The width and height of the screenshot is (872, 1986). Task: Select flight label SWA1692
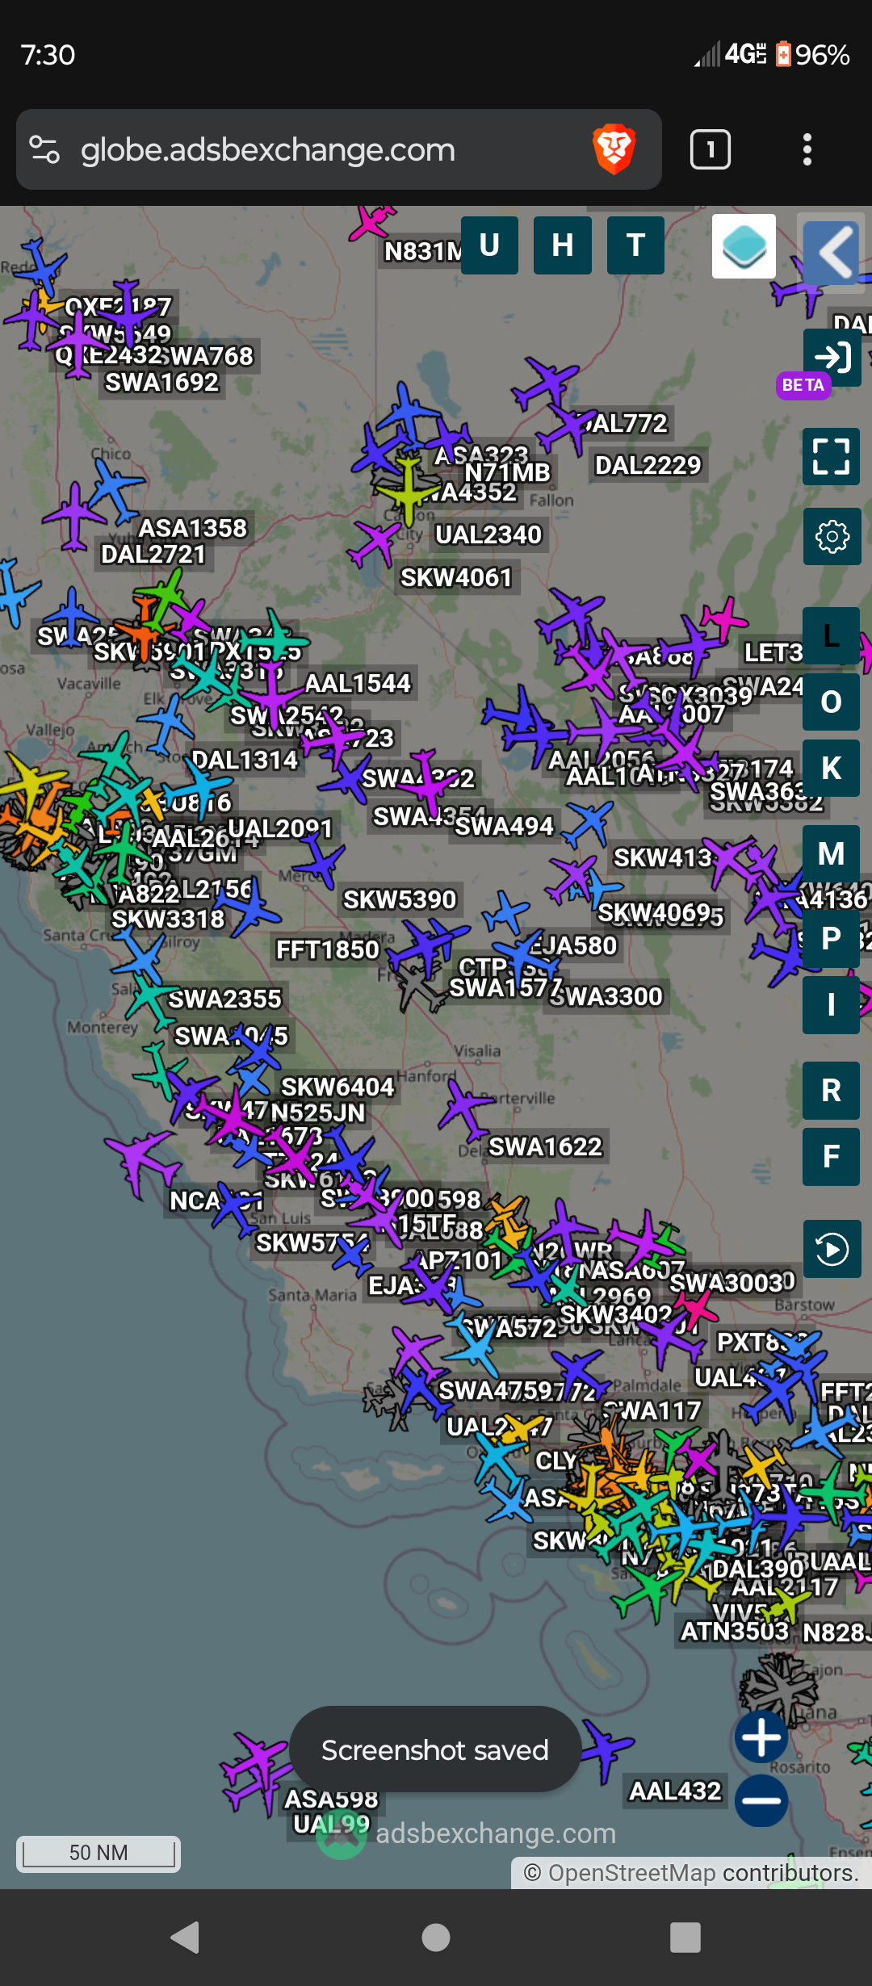[162, 382]
